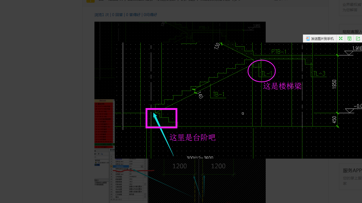
Task: Click the 服务APP sidebar heading
Action: 352,171
